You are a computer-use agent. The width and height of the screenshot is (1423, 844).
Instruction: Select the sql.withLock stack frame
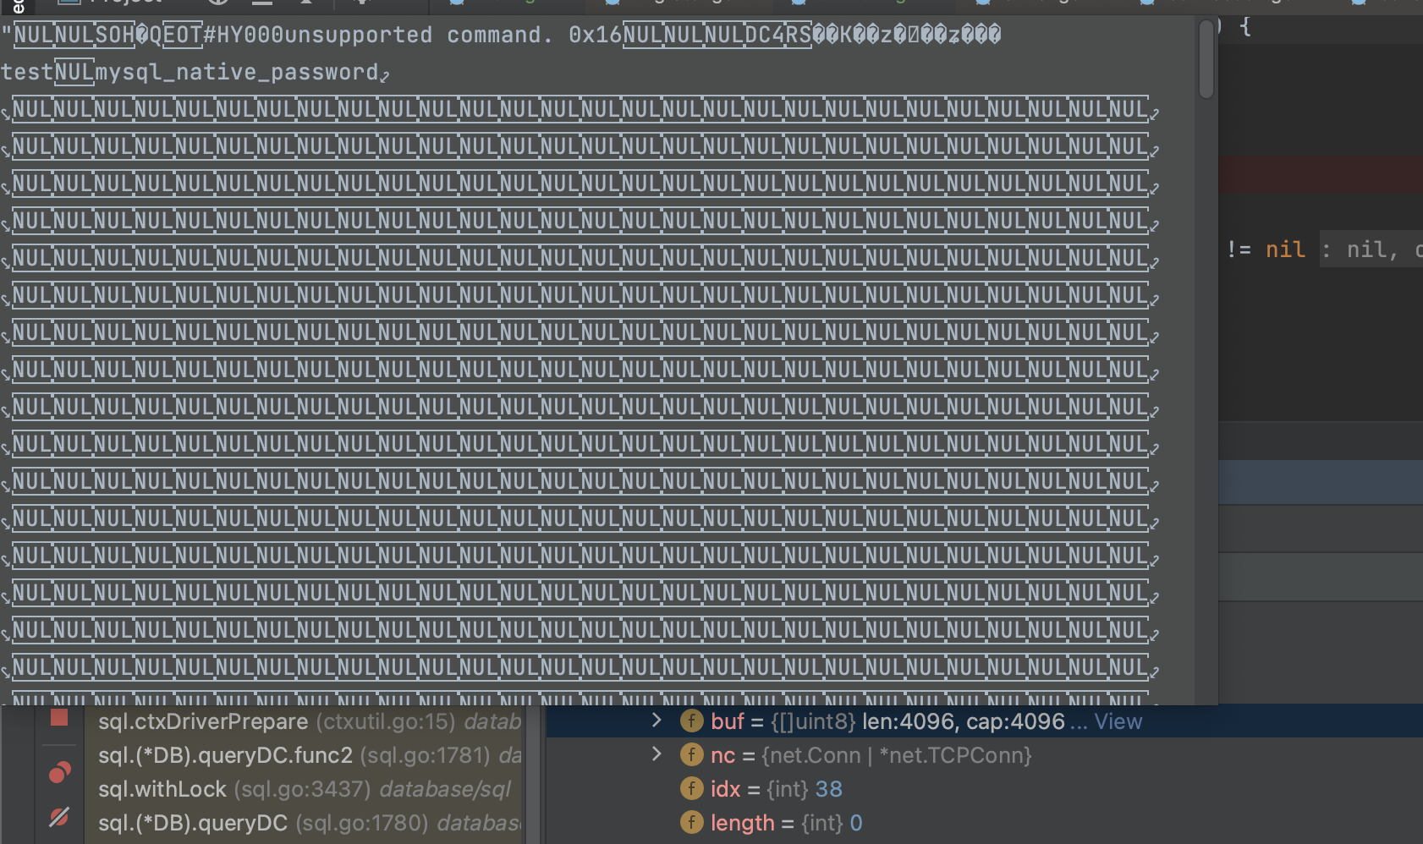point(162,789)
